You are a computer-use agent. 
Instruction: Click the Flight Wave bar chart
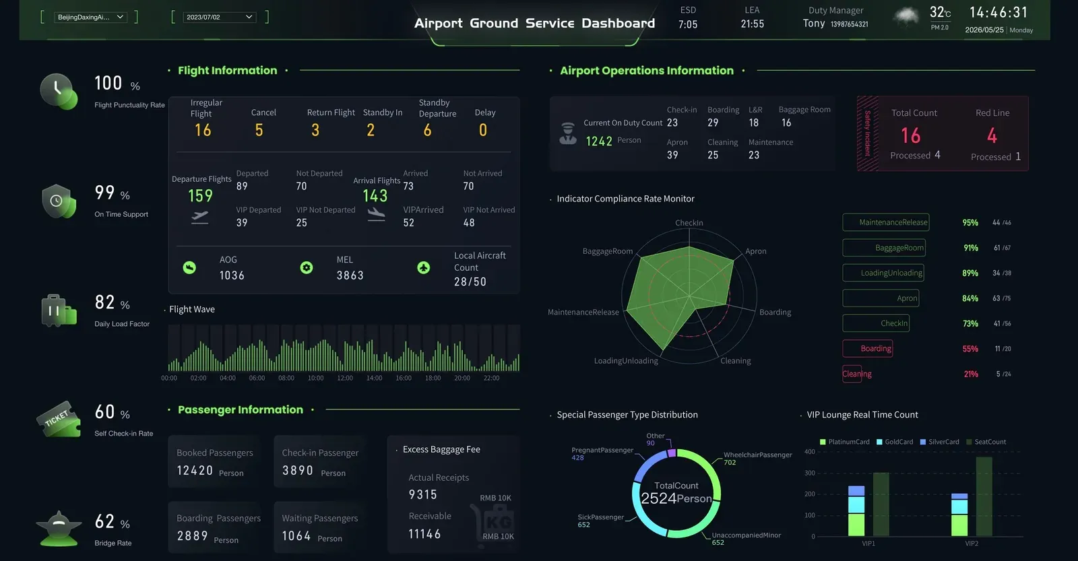coord(344,348)
